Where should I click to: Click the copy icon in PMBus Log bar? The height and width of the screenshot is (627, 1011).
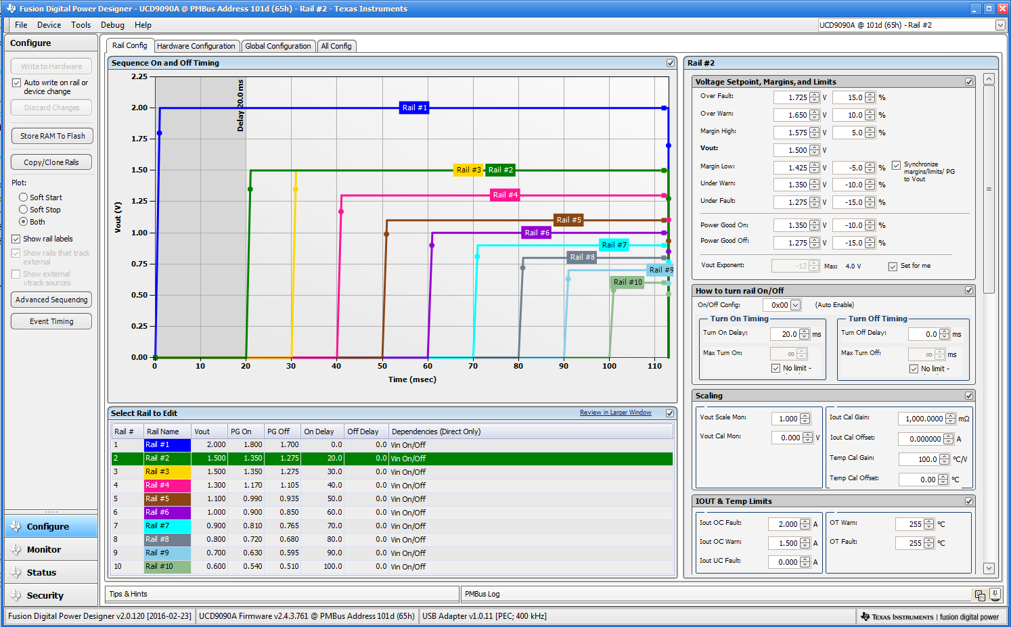(979, 595)
